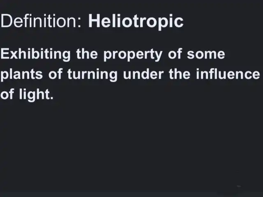Click the word "turning"

pos(92,75)
